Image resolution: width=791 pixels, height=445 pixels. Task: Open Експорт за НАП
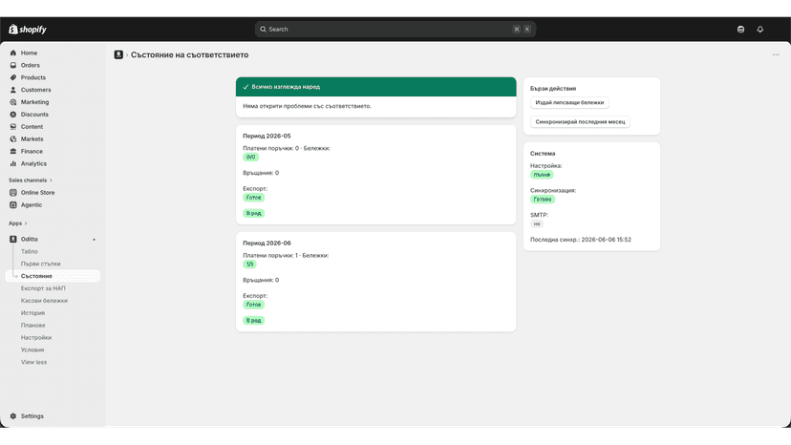[43, 288]
